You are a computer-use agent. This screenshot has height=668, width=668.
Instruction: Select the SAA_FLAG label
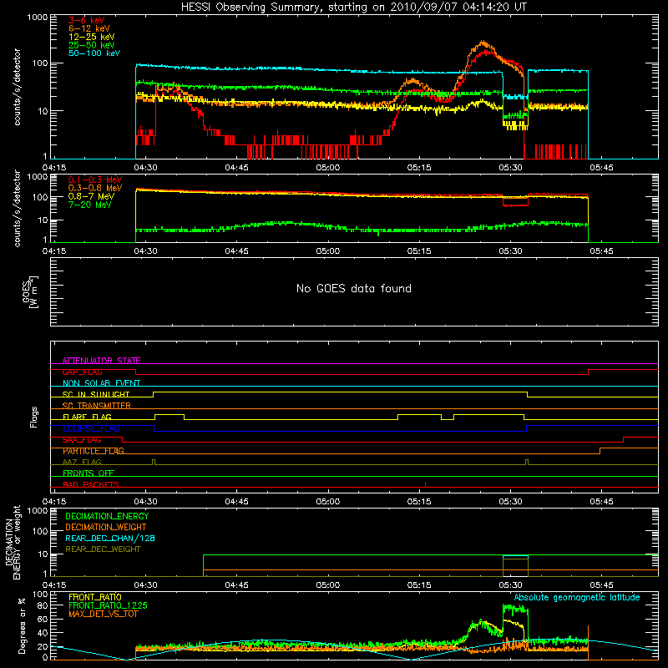(x=82, y=439)
